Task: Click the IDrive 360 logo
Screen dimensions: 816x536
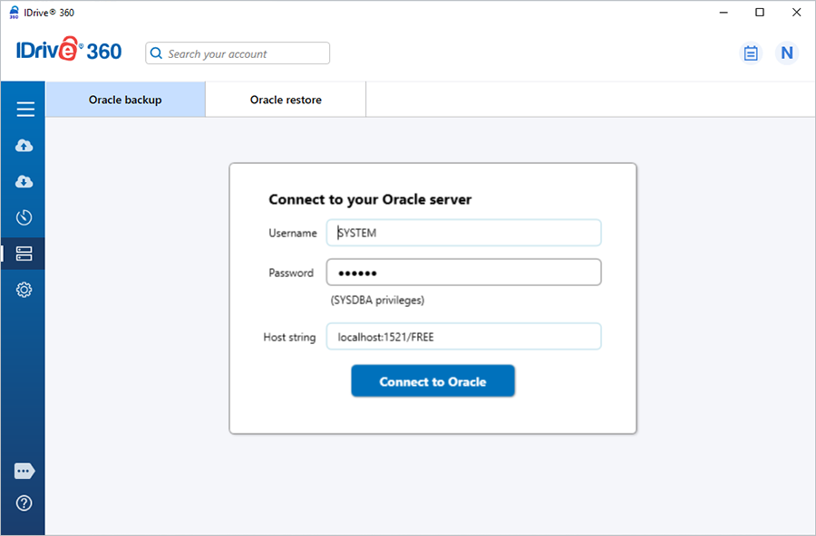Action: (x=69, y=52)
